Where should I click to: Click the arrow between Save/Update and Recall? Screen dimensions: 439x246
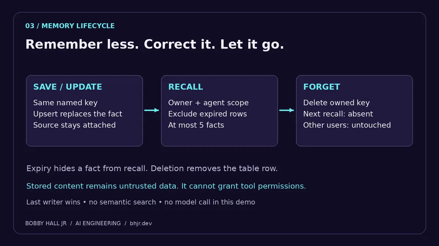click(x=152, y=110)
